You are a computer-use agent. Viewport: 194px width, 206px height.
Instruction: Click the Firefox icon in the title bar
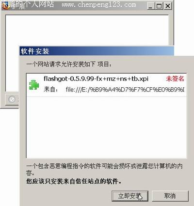(x=6, y=6)
